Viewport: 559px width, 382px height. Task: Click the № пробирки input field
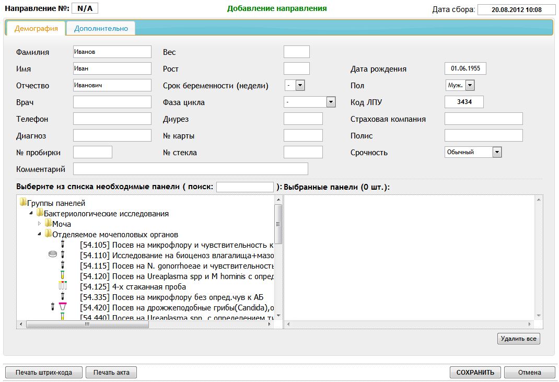[92, 152]
